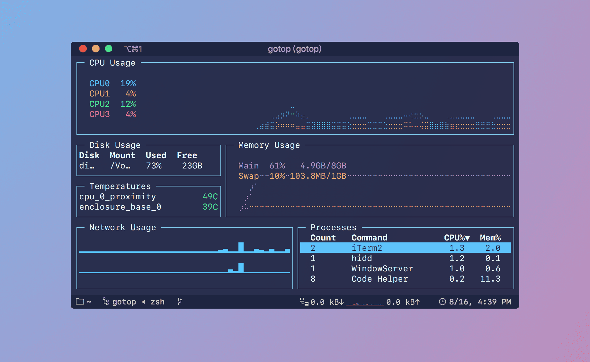
Task: Click the red close window button
Action: tap(83, 49)
